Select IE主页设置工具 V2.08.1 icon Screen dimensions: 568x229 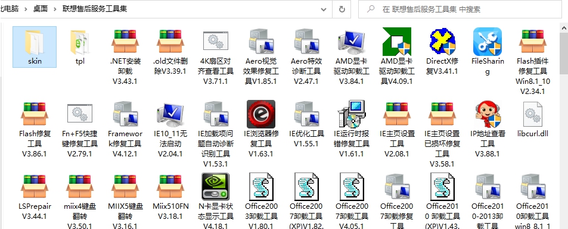[x=397, y=114]
